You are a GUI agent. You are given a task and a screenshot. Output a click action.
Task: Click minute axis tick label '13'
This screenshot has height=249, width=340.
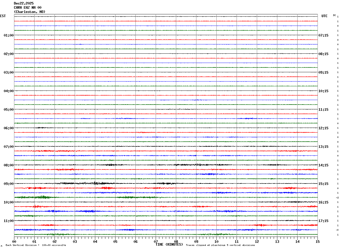point(277,241)
